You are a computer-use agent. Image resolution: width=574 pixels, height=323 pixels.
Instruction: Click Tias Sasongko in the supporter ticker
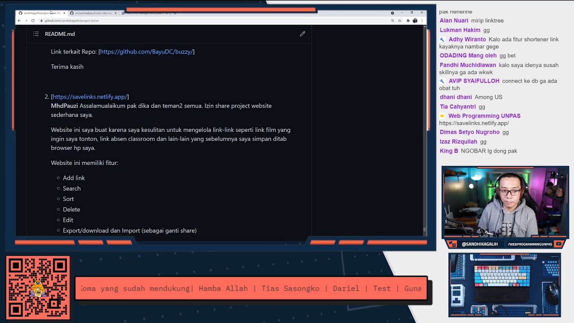tap(290, 288)
